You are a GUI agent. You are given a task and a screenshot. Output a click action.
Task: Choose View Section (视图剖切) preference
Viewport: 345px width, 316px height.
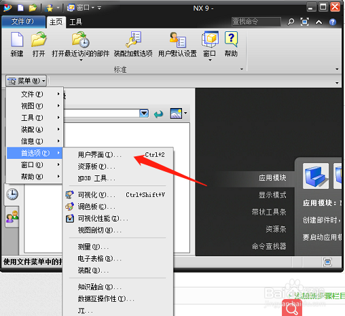tap(118, 230)
